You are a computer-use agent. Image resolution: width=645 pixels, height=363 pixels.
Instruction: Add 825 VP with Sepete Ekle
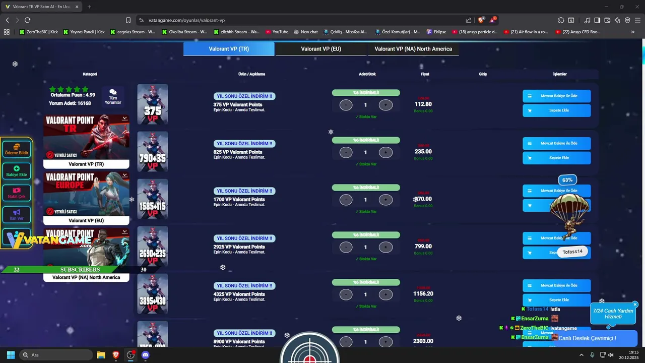coord(557,158)
